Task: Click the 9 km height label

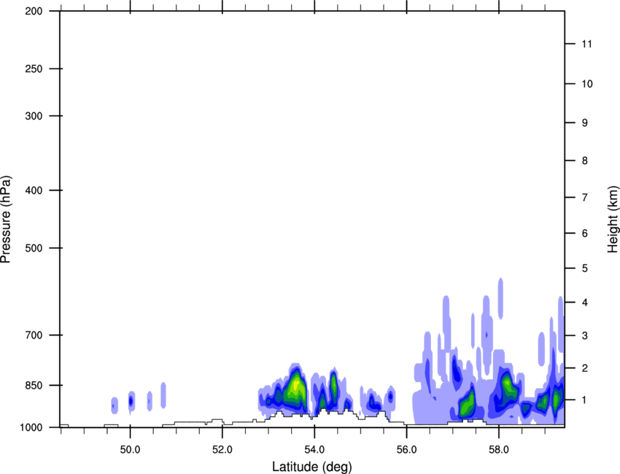Action: pos(585,123)
